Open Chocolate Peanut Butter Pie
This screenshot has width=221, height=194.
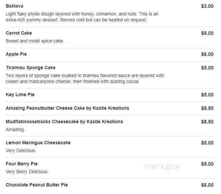[37, 185]
